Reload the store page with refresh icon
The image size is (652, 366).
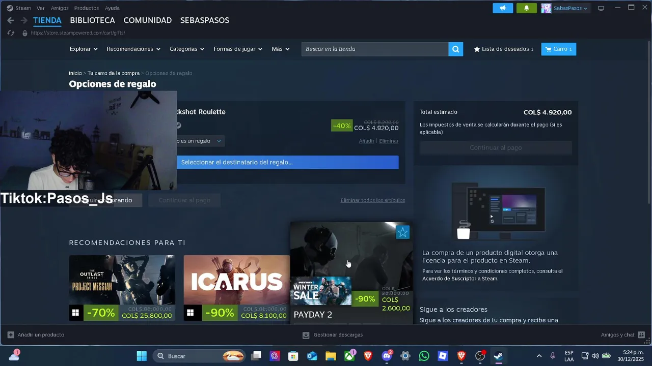11,33
